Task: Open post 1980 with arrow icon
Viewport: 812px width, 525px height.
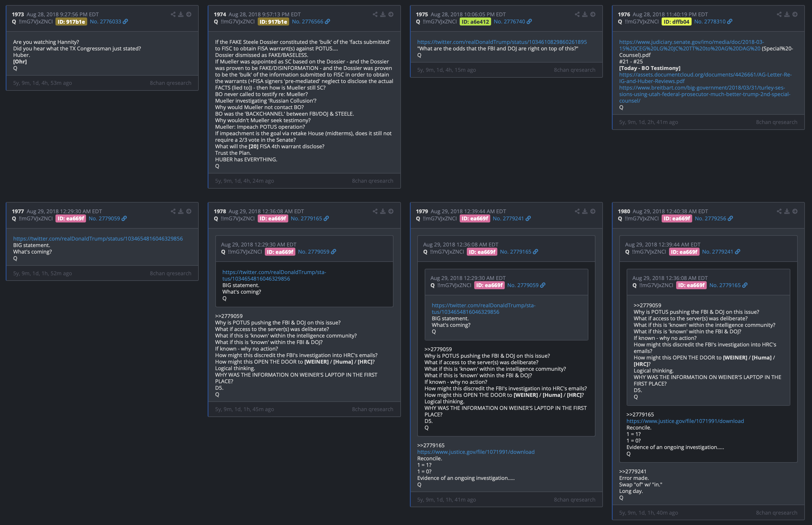Action: [795, 211]
